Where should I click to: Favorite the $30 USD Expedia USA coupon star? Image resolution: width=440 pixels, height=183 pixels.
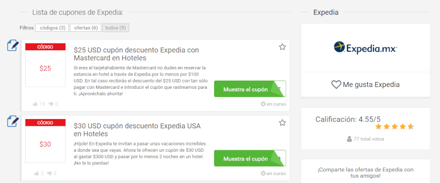tap(282, 123)
